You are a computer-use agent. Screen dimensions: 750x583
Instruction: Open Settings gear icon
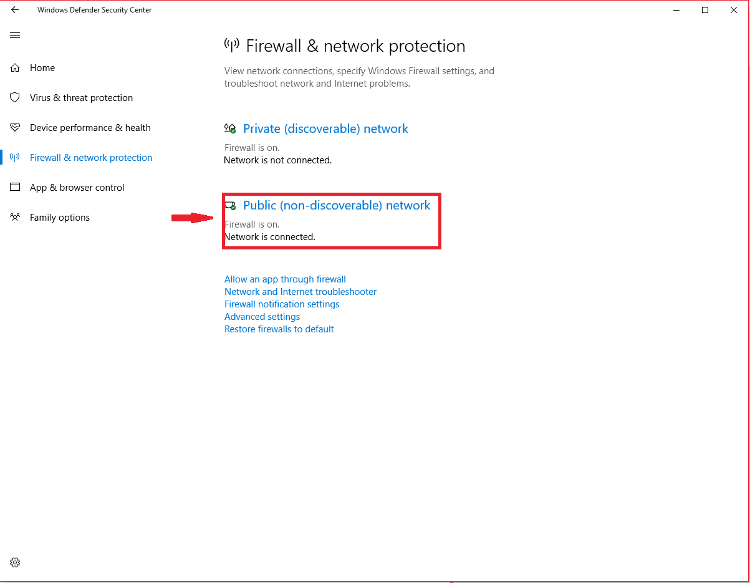click(x=16, y=562)
